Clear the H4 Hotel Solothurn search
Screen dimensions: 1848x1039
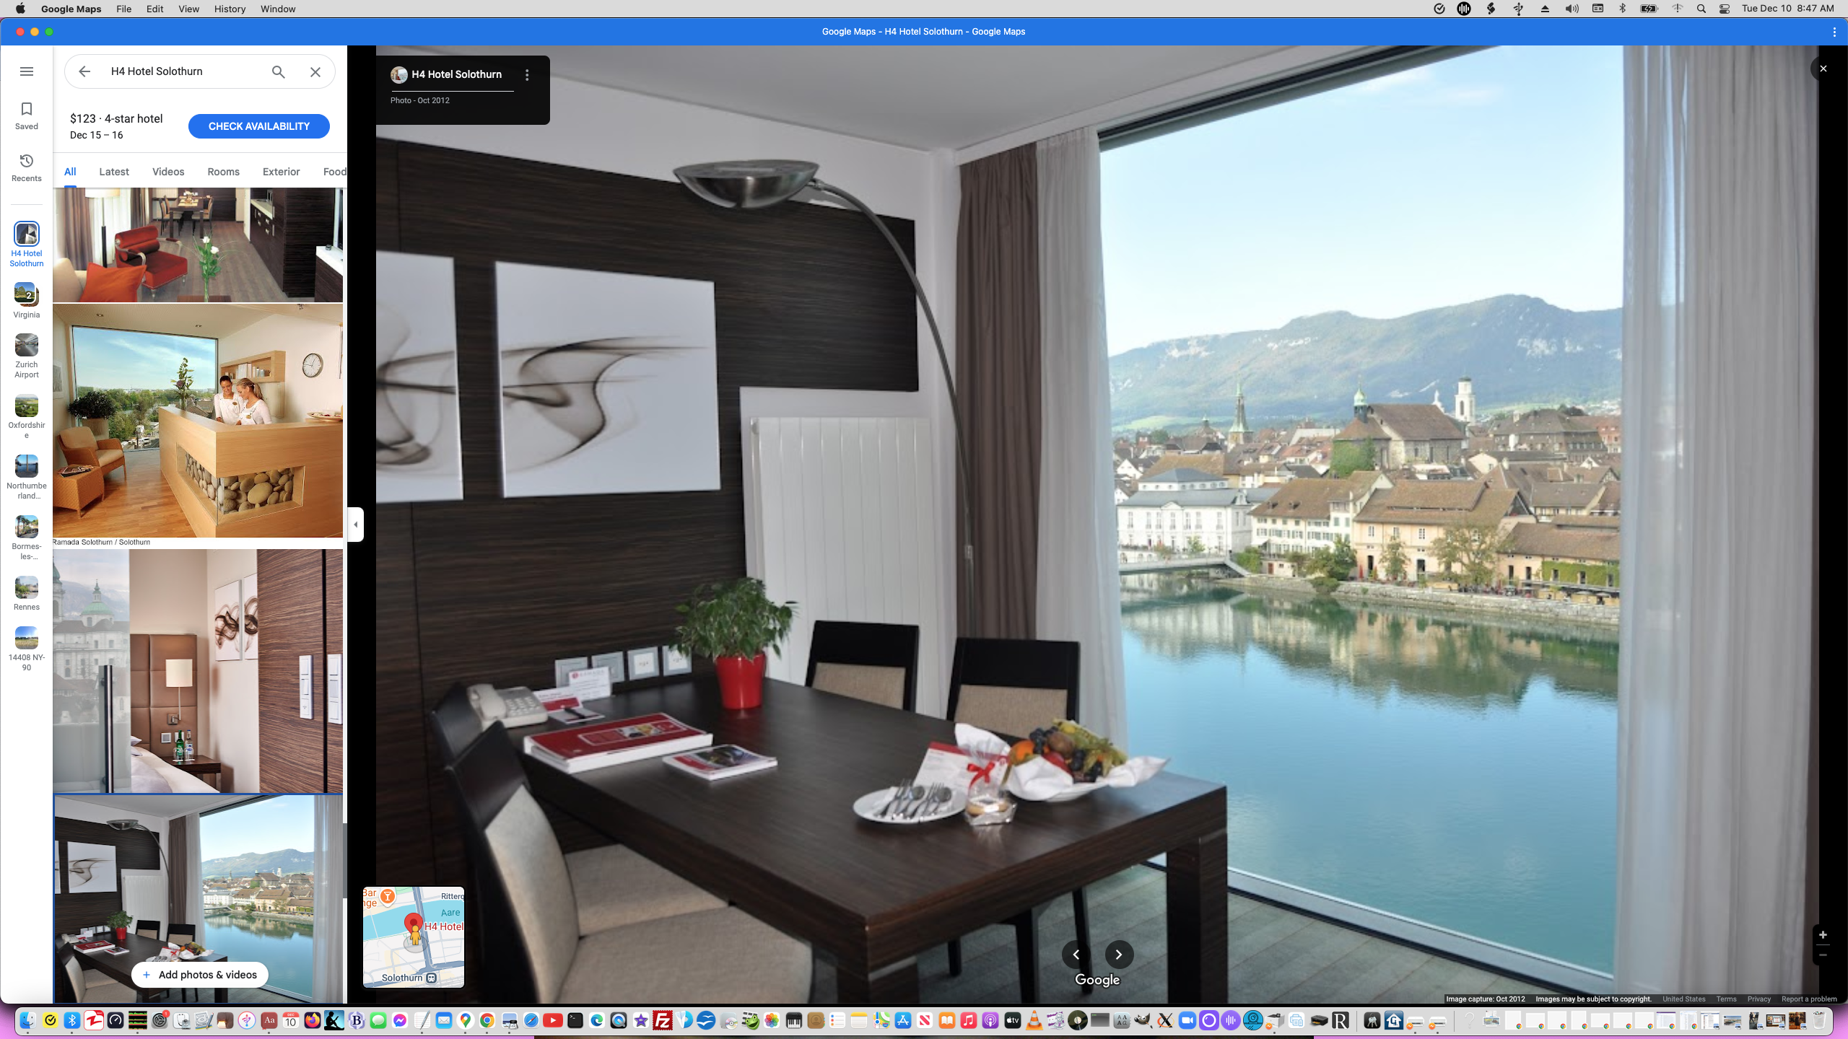(315, 71)
